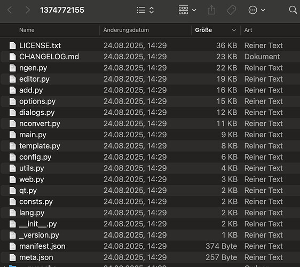Go back with the left arrow

[10, 10]
